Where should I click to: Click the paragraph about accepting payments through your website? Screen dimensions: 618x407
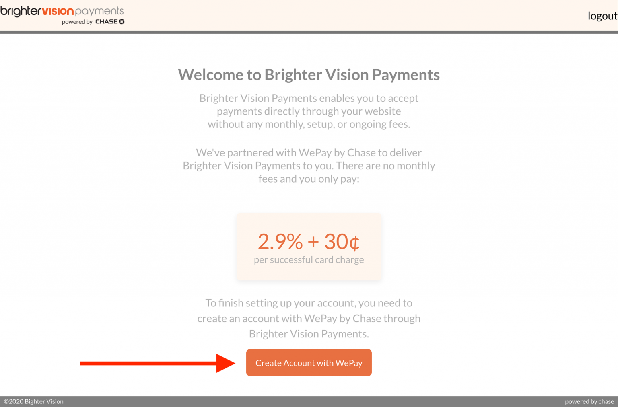309,111
